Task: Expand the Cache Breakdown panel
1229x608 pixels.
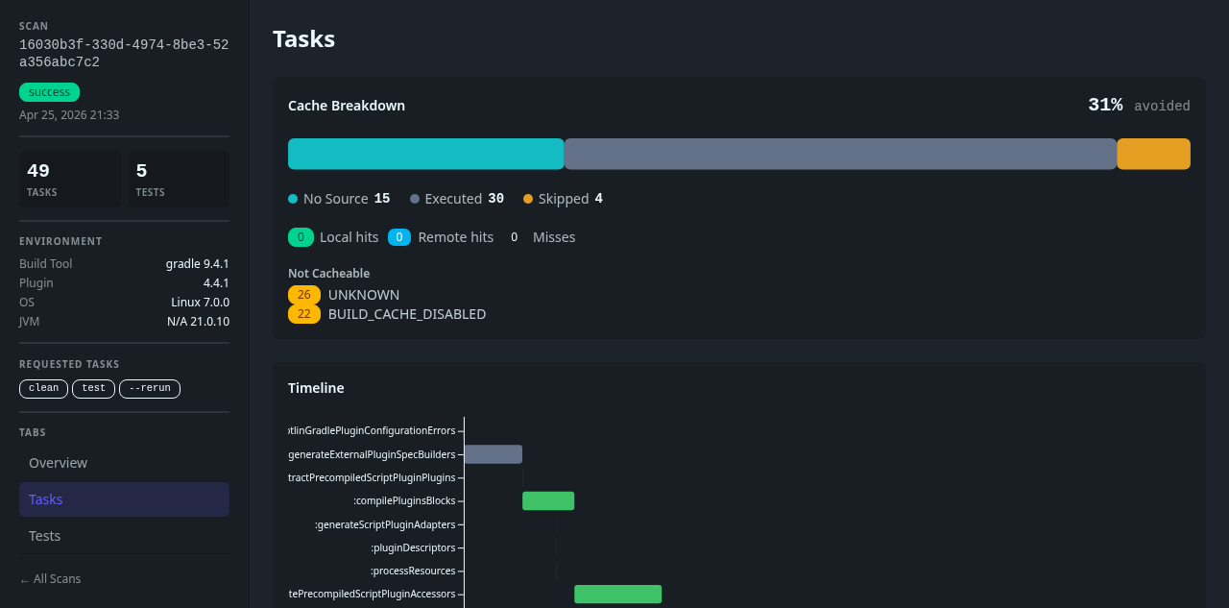Action: click(x=346, y=106)
